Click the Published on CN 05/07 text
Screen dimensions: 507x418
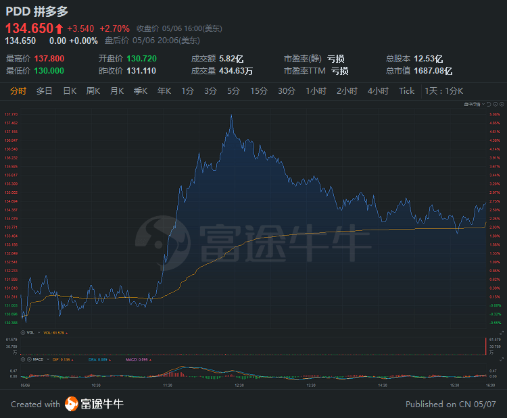[x=451, y=404]
